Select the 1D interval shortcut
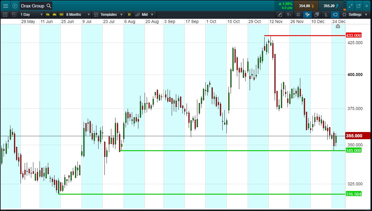The height and width of the screenshot is (211, 372). click(61, 14)
